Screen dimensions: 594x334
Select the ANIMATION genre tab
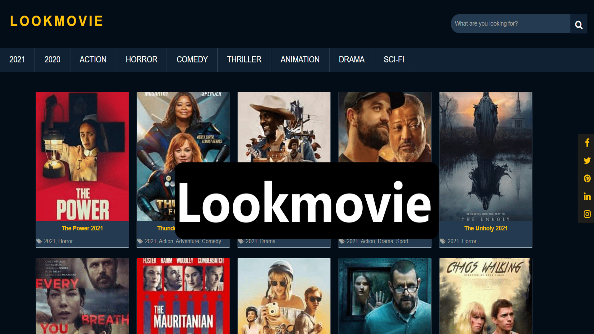point(300,60)
